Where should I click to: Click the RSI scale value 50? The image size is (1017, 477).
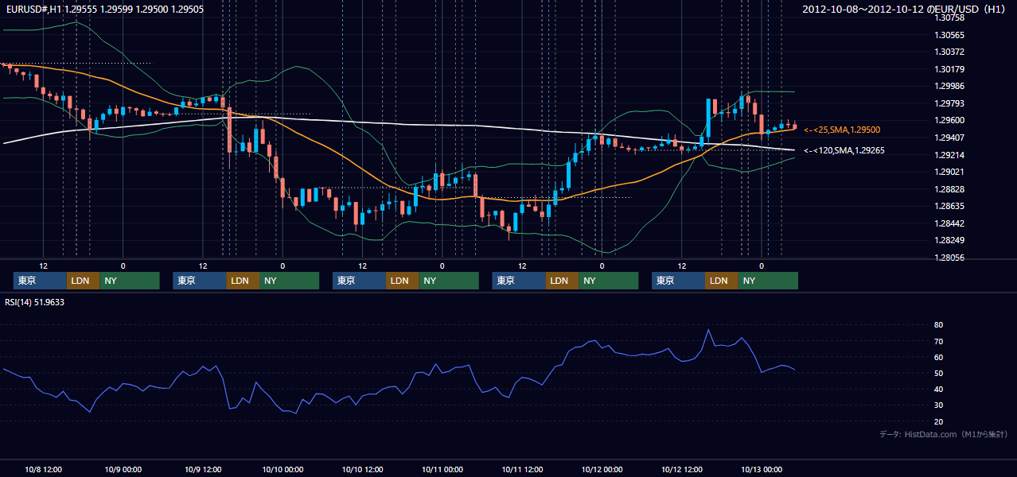[x=938, y=373]
